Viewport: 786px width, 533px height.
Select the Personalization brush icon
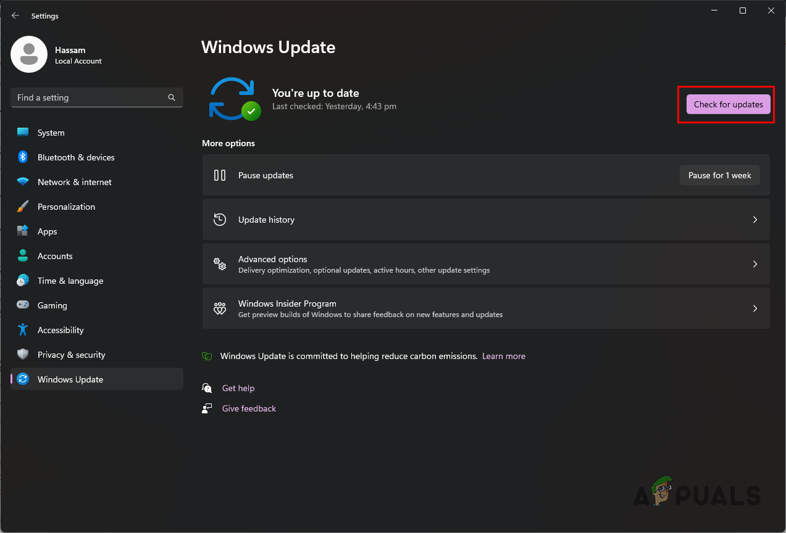click(23, 206)
